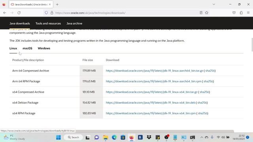The width and height of the screenshot is (253, 142).
Task: Open the clock and date panel
Action: [x=239, y=137]
